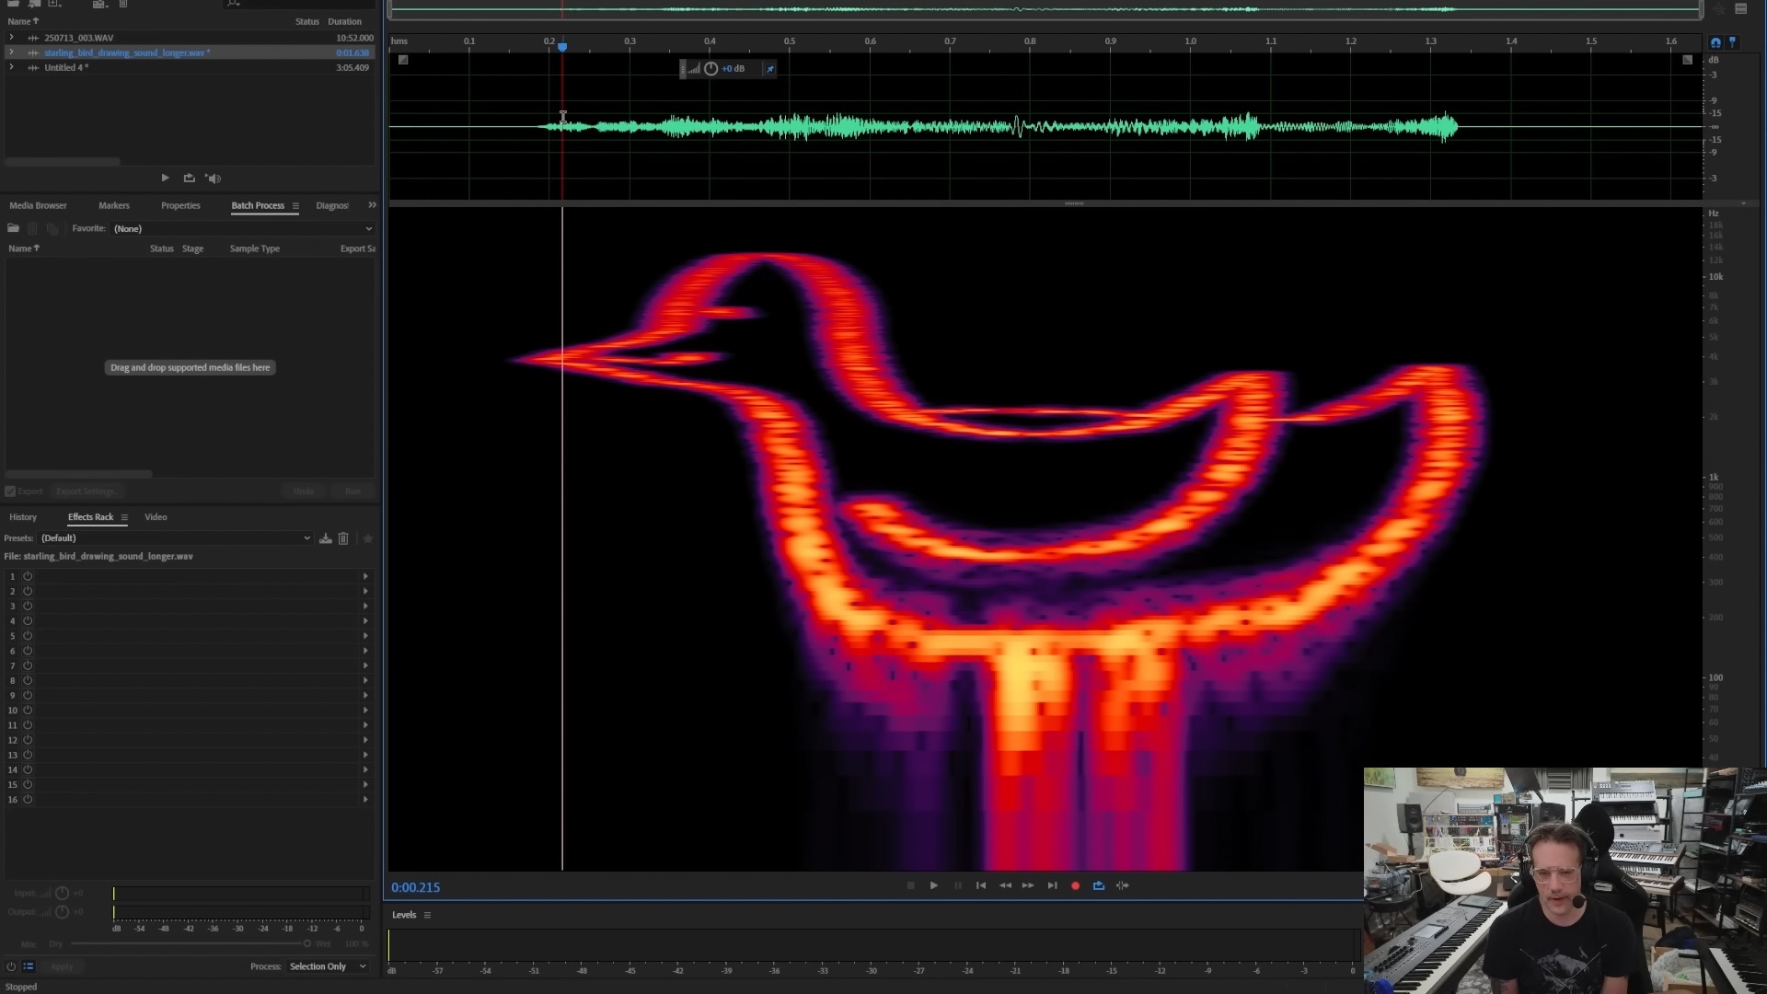This screenshot has width=1767, height=994.
Task: Toggle Auto-play speaker icon in Files panel
Action: 213,179
